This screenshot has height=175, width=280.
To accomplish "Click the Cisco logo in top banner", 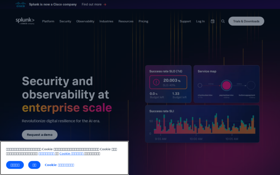I will click(x=20, y=4).
